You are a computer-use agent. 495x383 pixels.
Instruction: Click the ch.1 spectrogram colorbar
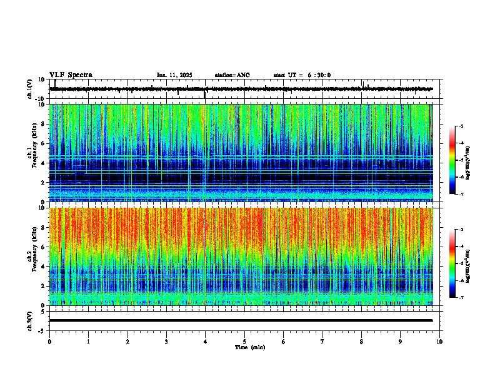[452, 160]
